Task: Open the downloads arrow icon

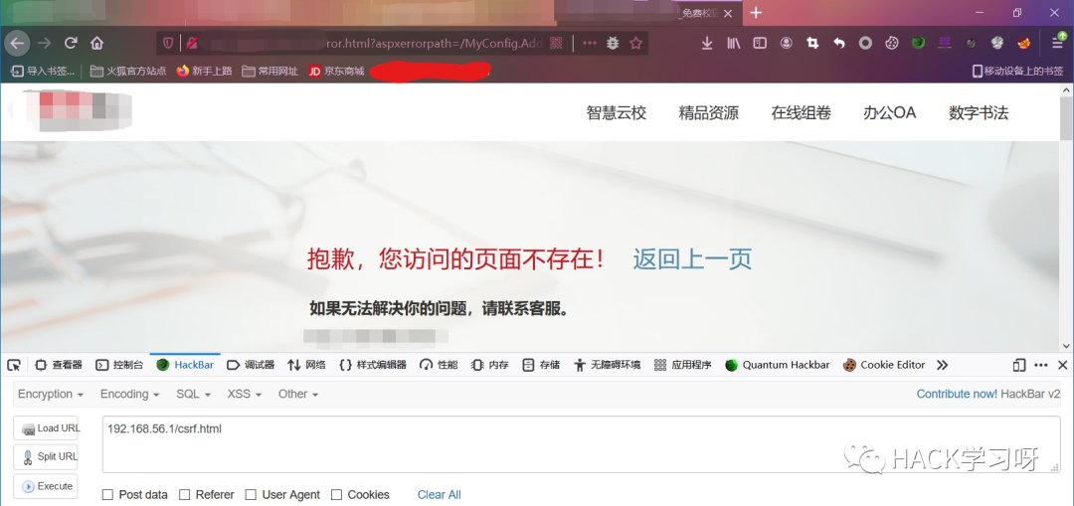Action: pos(707,43)
